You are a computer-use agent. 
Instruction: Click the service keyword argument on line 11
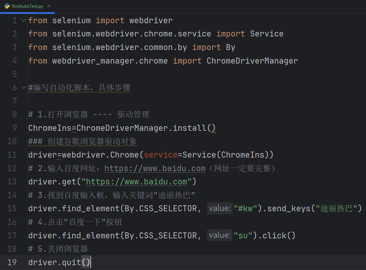coord(161,155)
